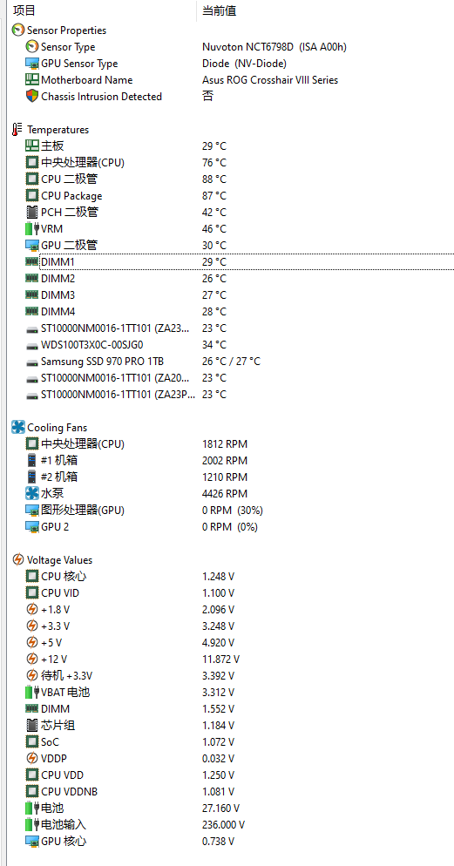This screenshot has height=866, width=454.
Task: Click the Cooling Fans blue fan icon
Action: tap(18, 428)
